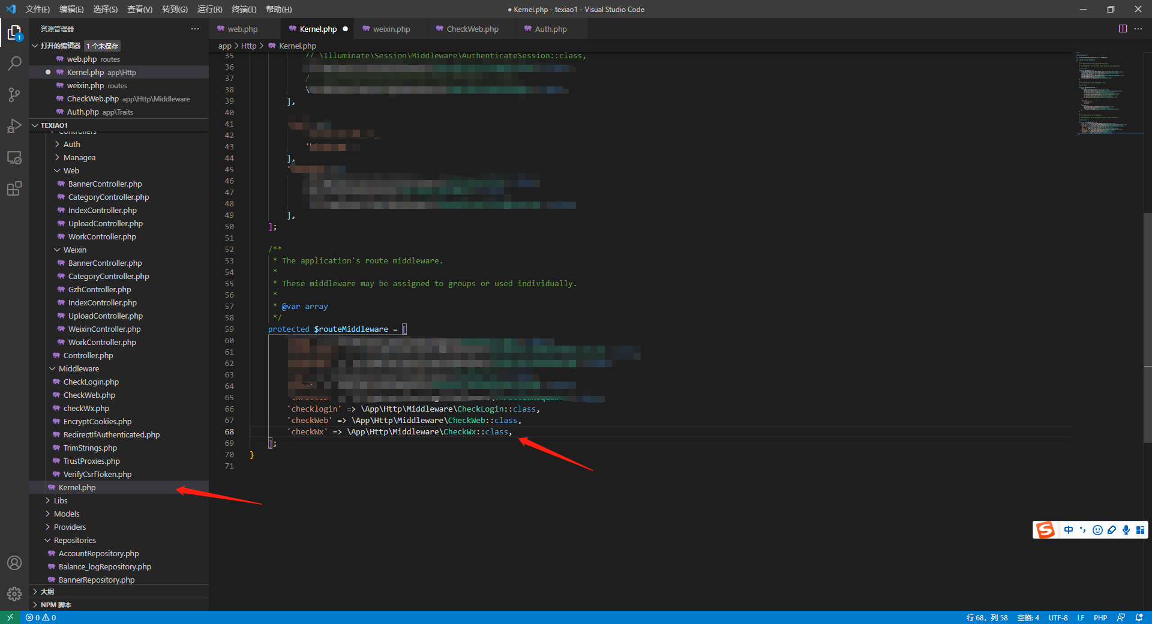Image resolution: width=1152 pixels, height=624 pixels.
Task: Open the 终端(T) menu
Action: tap(244, 9)
